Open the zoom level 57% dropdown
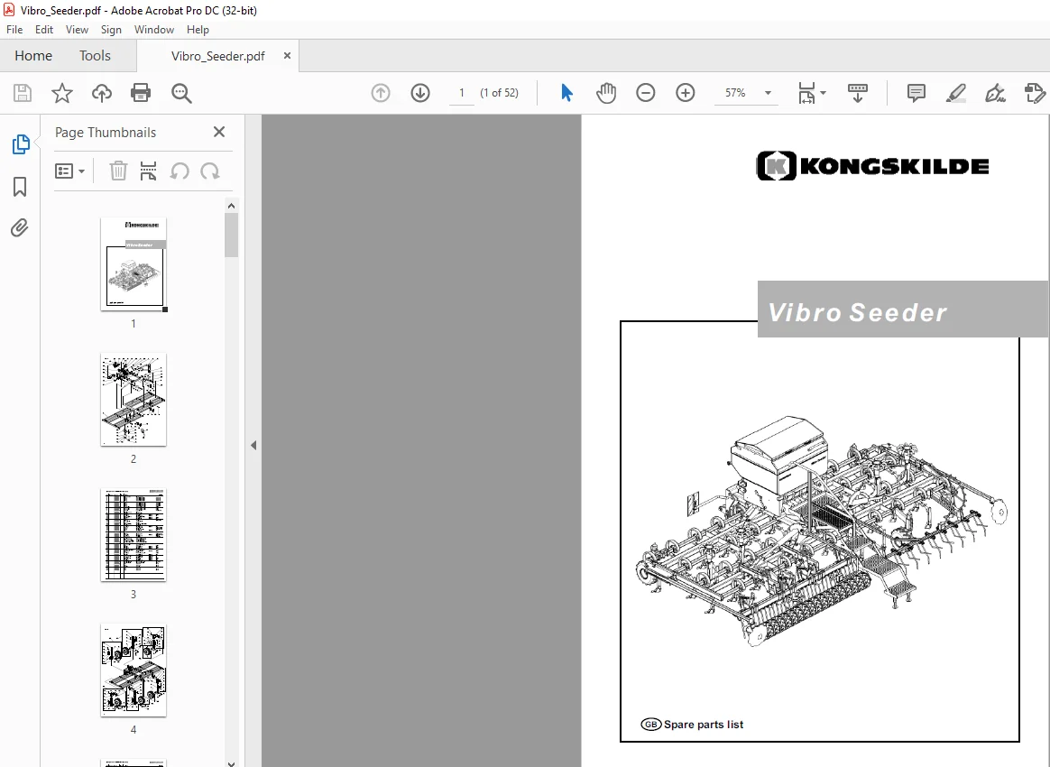1050x767 pixels. [x=768, y=93]
